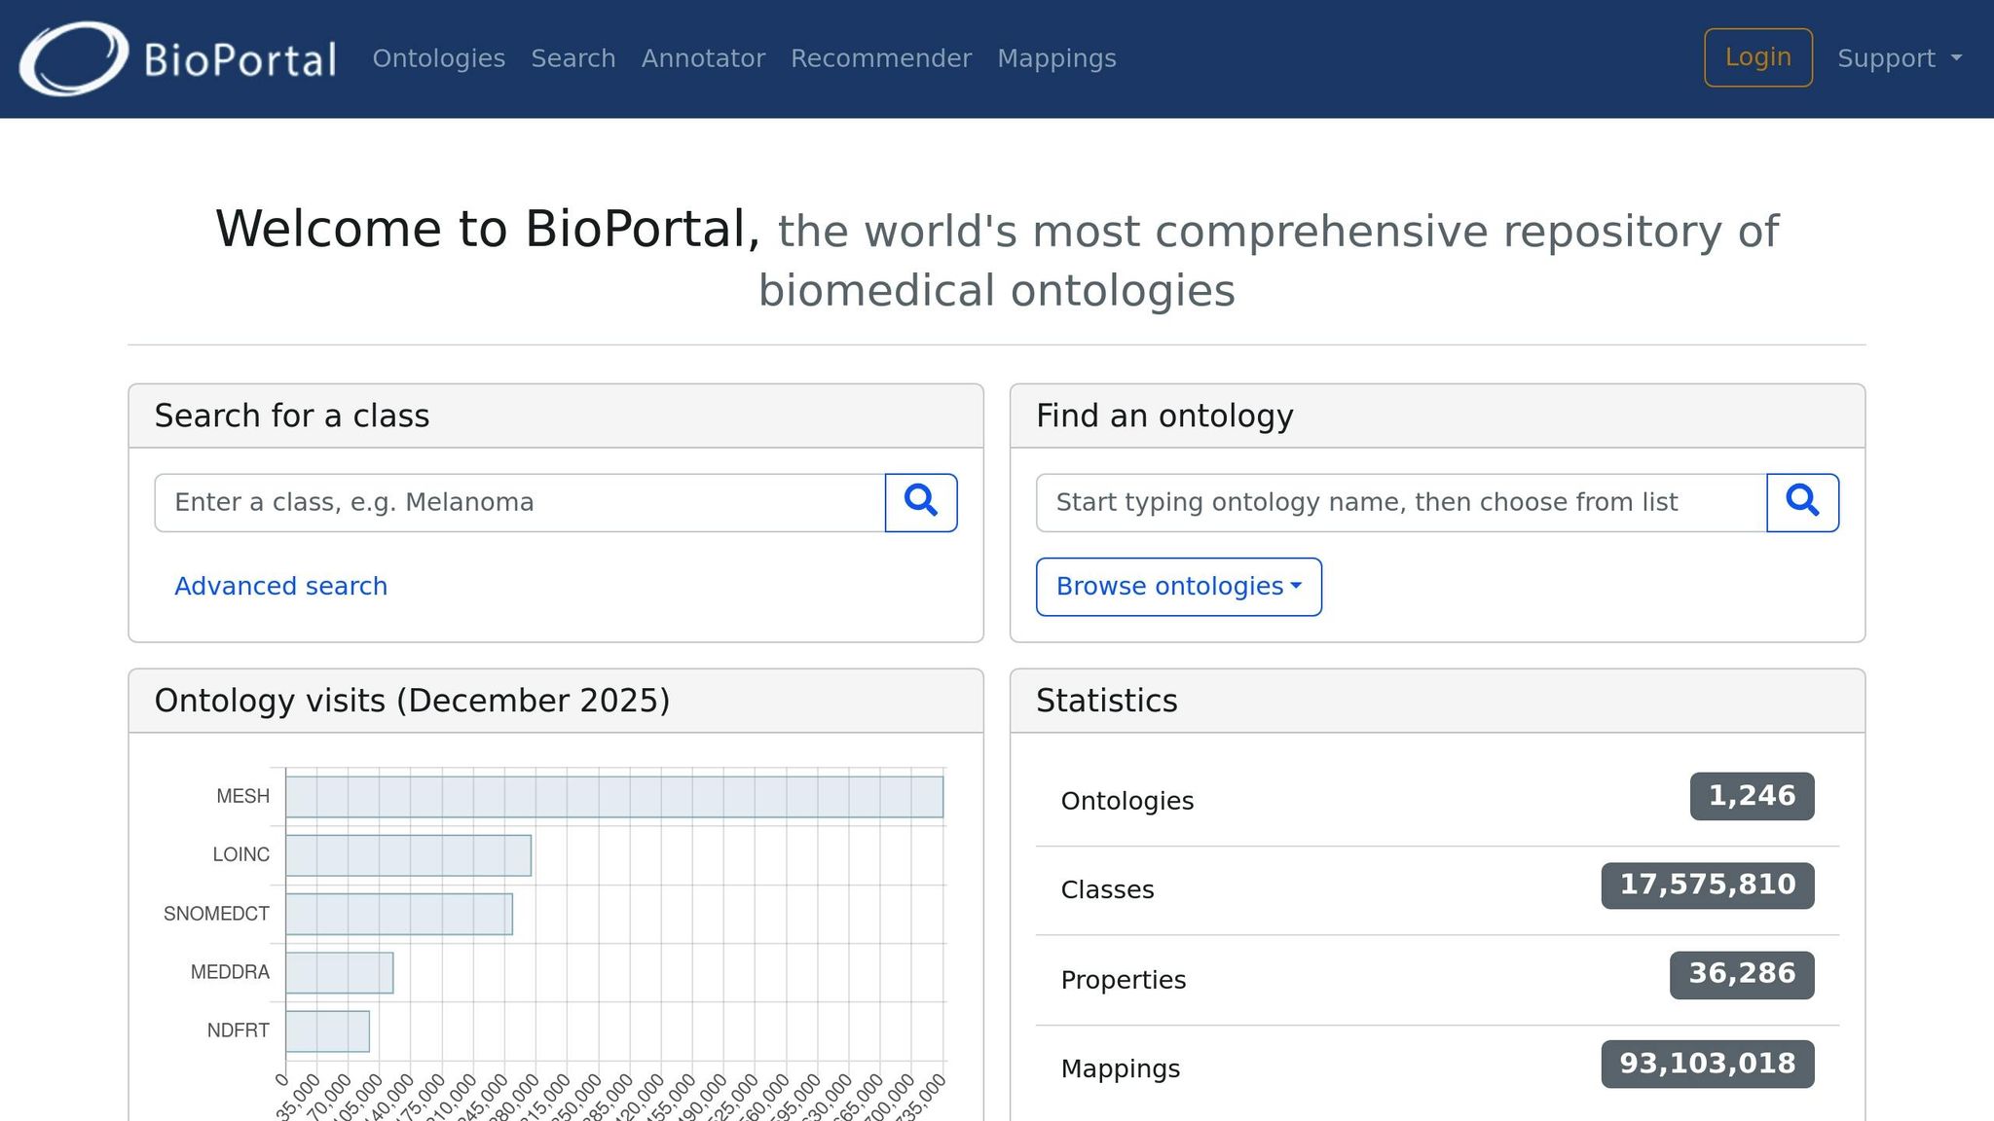Open the Ontologies menu item
This screenshot has width=1994, height=1121.
click(438, 57)
